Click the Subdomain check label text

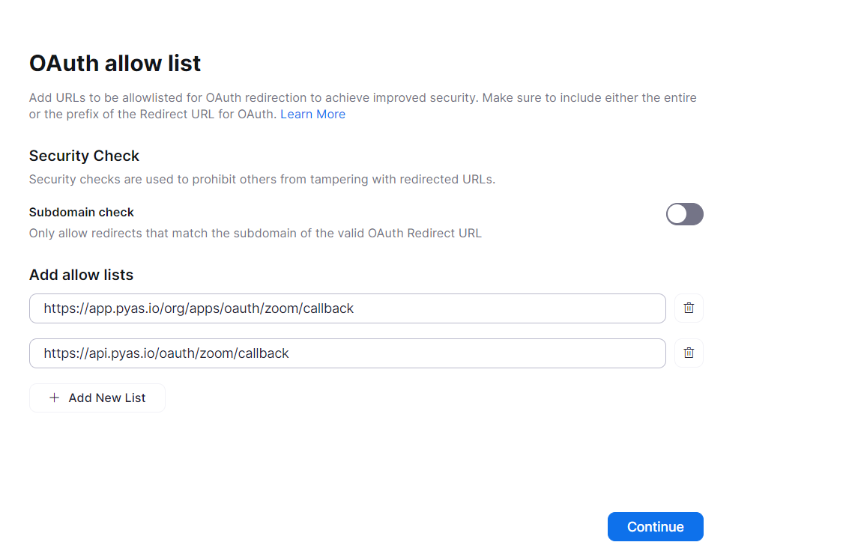pyautogui.click(x=82, y=213)
